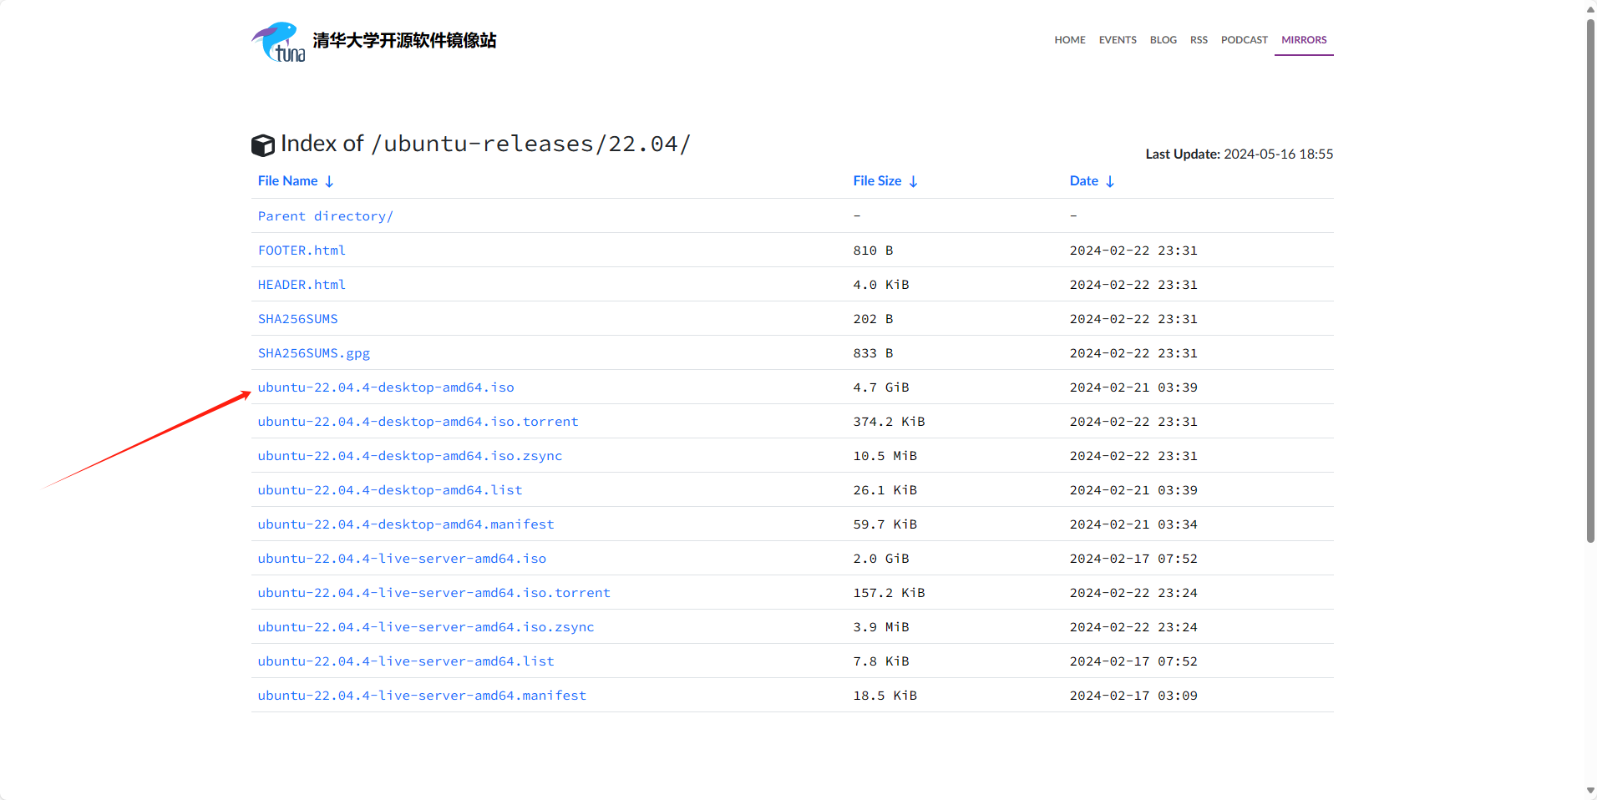Click the 2.0 GiB file size cell

point(881,559)
